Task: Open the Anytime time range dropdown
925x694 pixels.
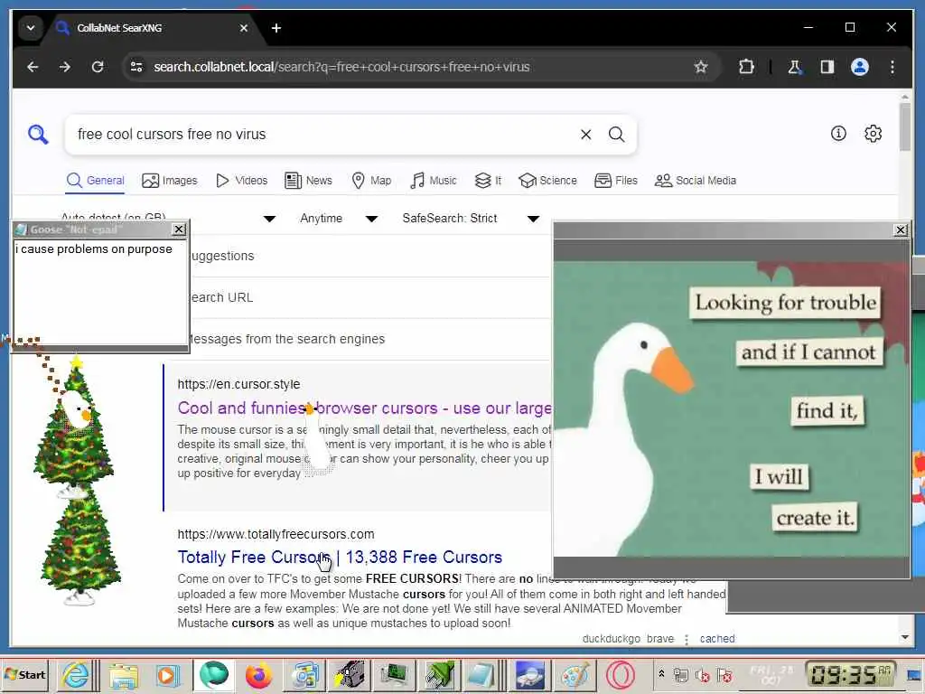Action: (x=340, y=218)
